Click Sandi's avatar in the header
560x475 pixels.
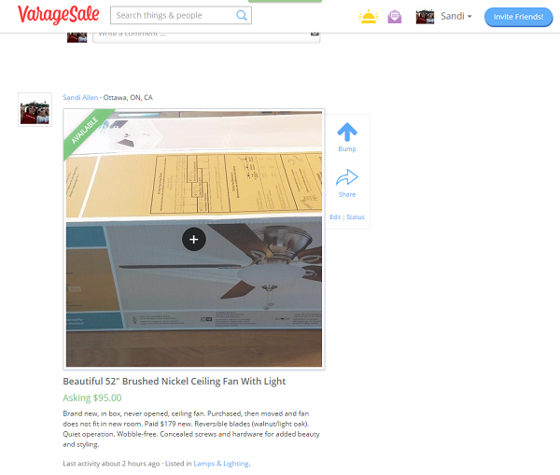(425, 17)
